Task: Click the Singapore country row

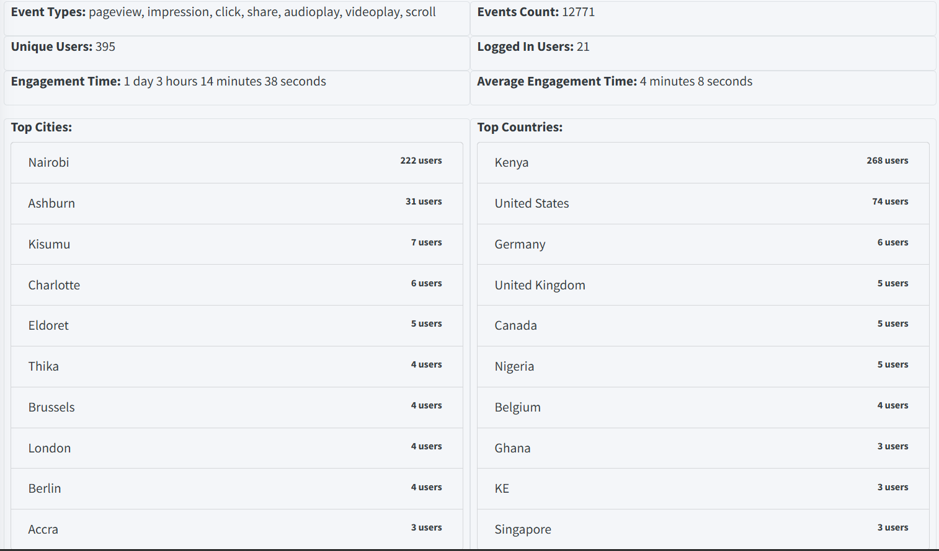Action: coord(703,529)
